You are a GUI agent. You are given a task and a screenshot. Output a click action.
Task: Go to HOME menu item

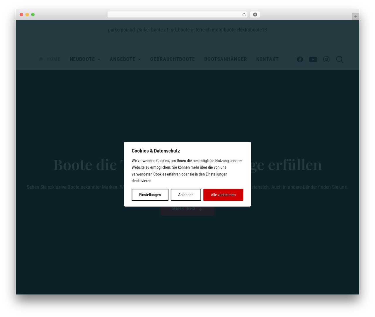click(x=53, y=59)
